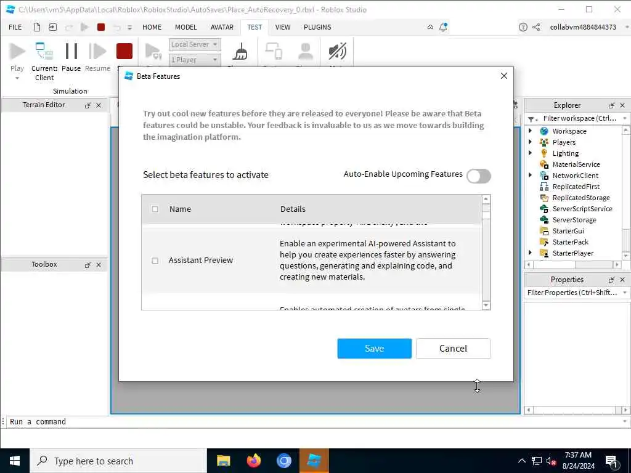The height and width of the screenshot is (473, 631).
Task: Toggle Auto-Enable Upcoming Features switch
Action: [x=478, y=176]
